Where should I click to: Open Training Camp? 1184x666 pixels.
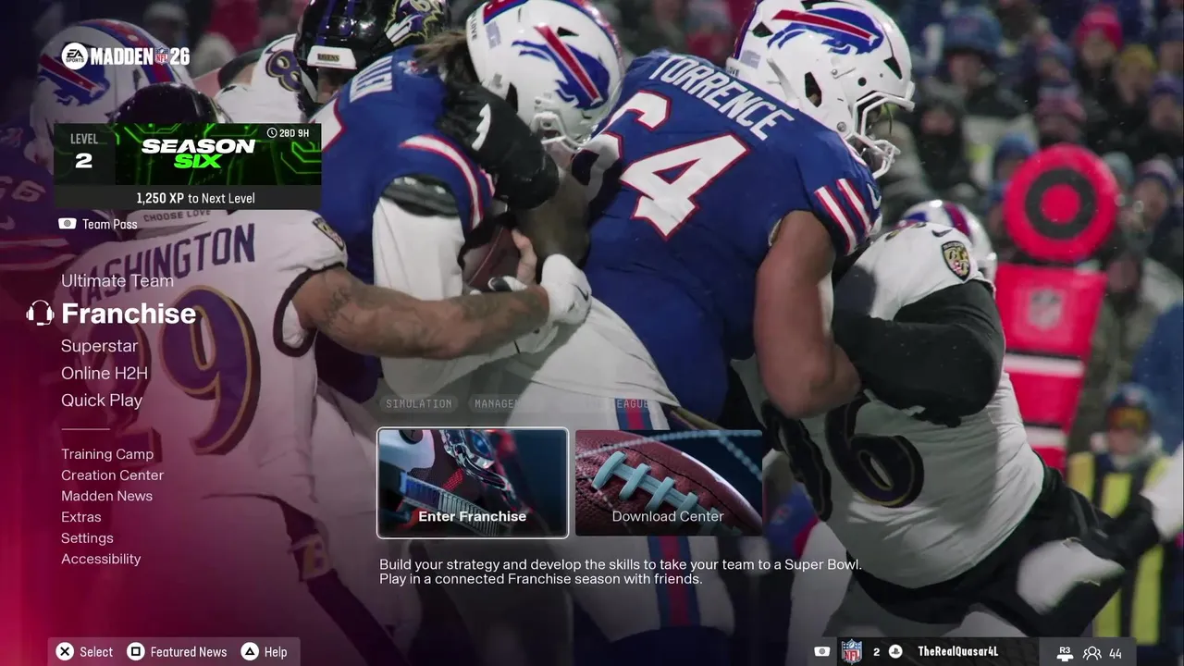point(107,454)
